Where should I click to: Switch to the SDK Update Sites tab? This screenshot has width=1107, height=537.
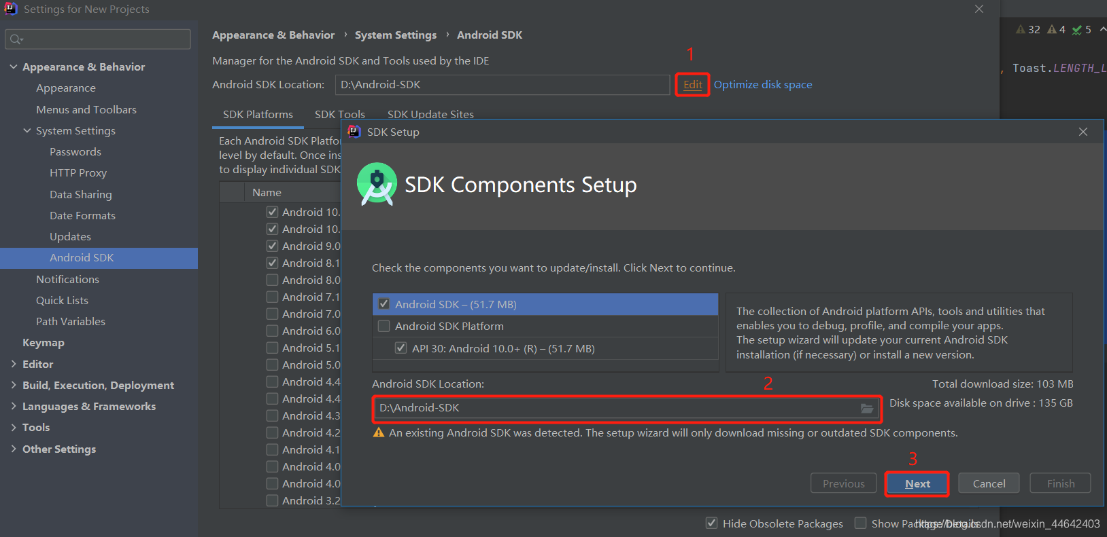tap(430, 114)
